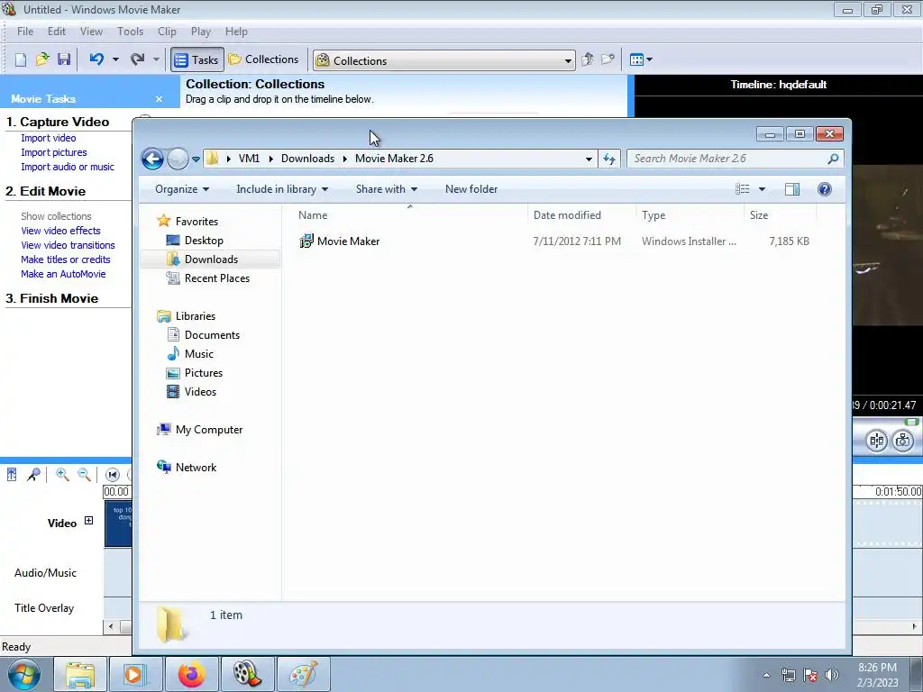Open the Windows Start menu

pyautogui.click(x=24, y=674)
